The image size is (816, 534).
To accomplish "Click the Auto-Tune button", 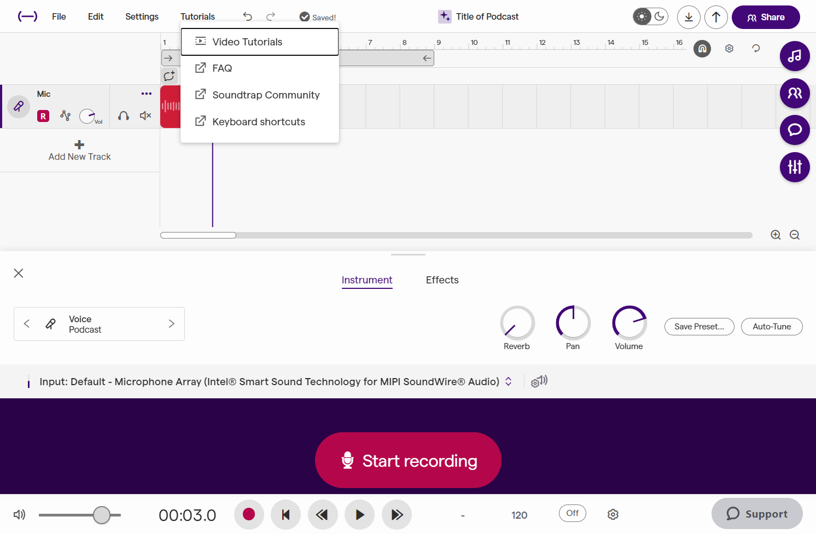I will click(772, 327).
